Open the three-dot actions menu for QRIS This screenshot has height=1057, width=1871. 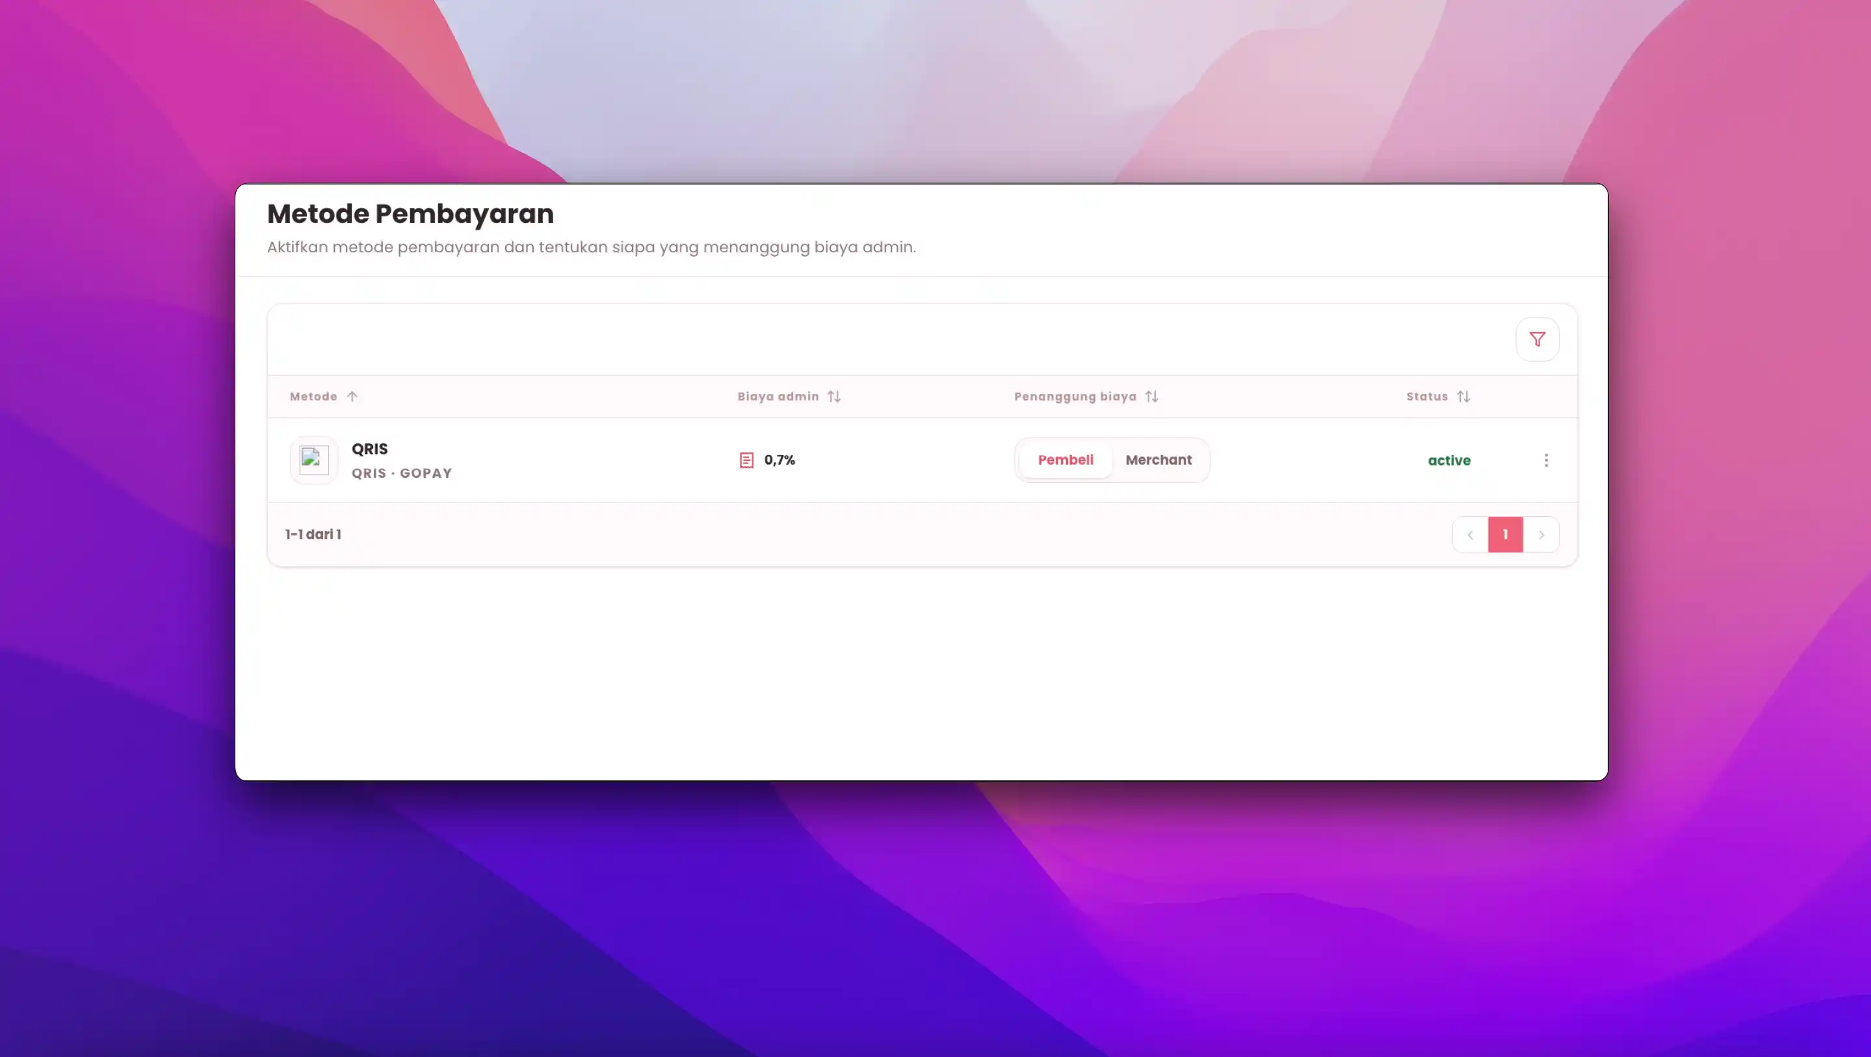(1545, 460)
